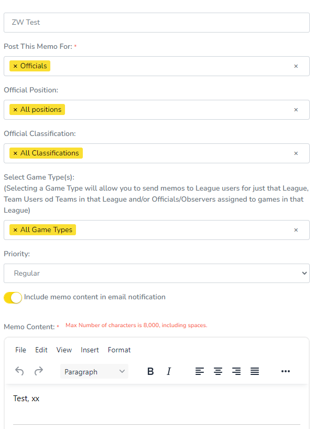315x429 pixels.
Task: Open the Format menu
Action: point(120,350)
